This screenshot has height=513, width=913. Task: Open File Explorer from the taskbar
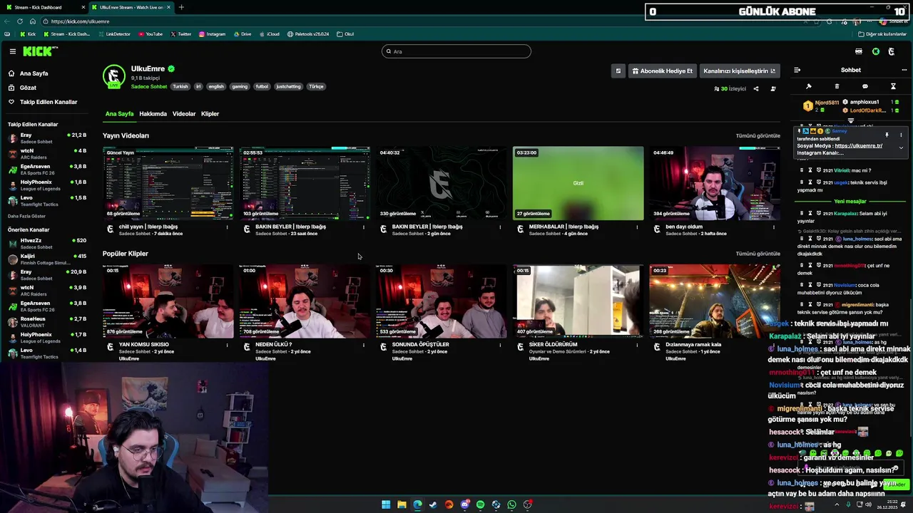(402, 504)
